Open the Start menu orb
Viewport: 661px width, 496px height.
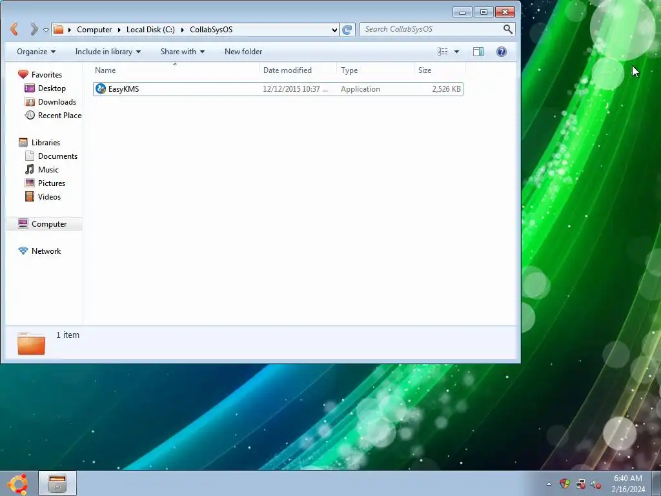coord(17,484)
